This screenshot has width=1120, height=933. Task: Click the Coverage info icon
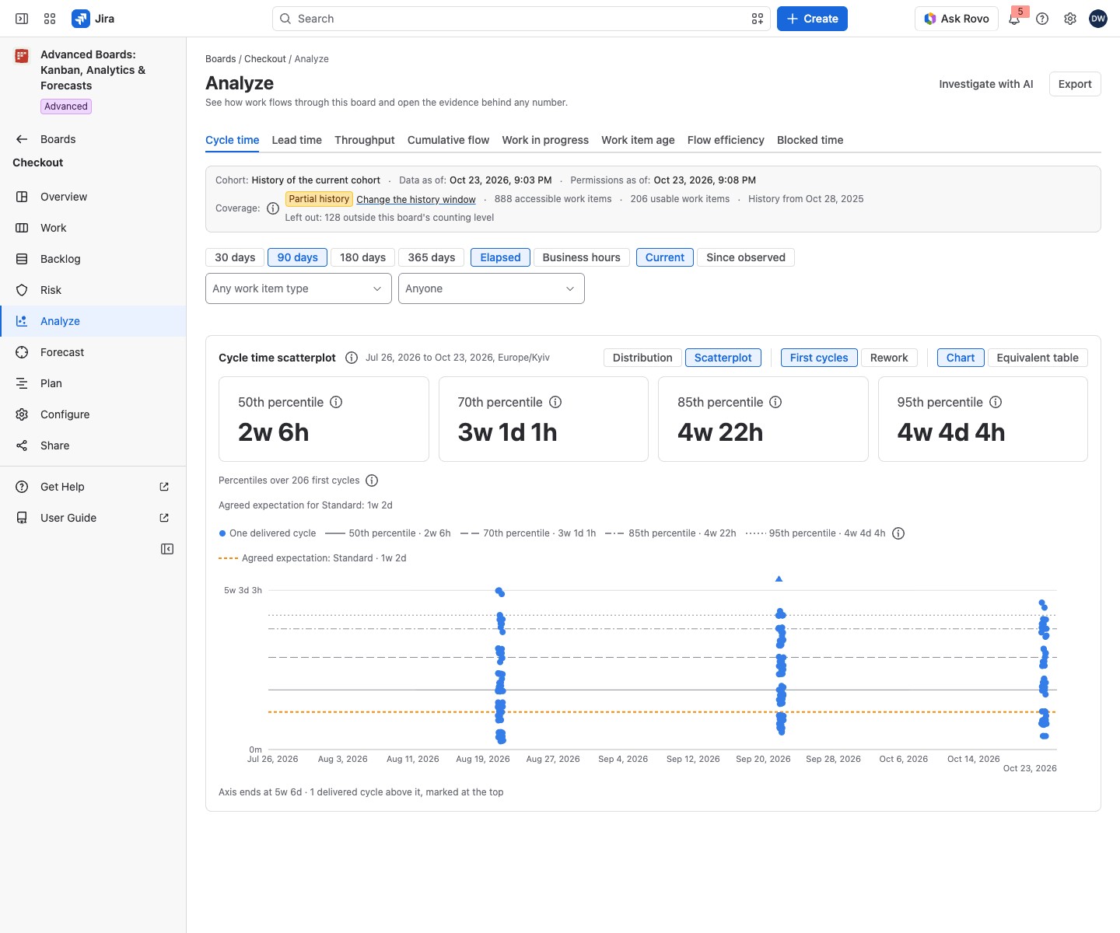[x=273, y=208]
